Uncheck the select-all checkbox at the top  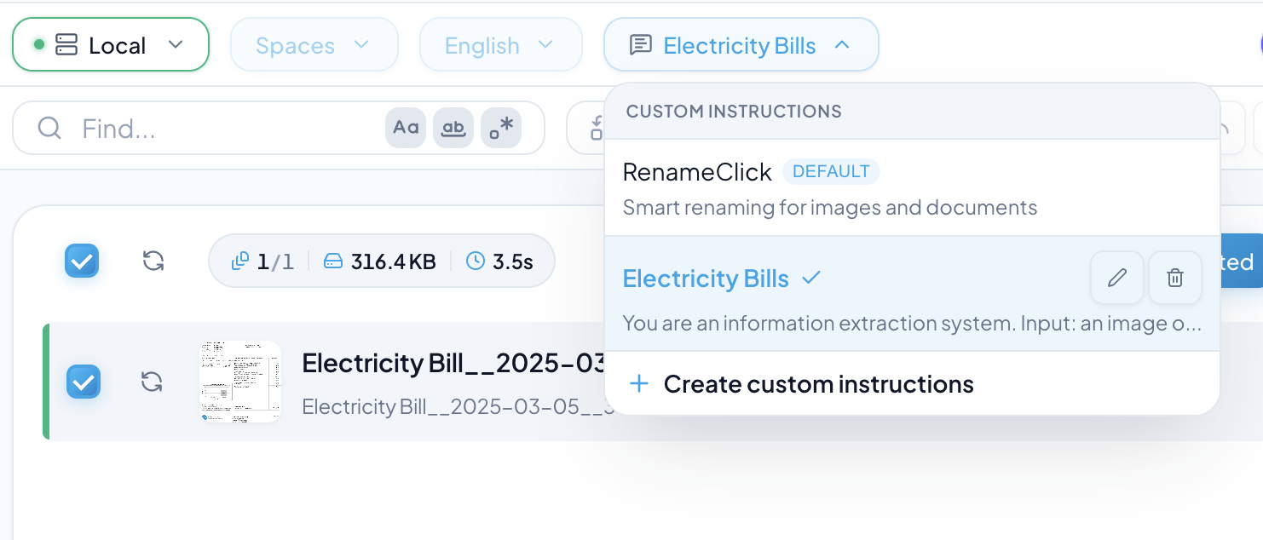coord(82,261)
